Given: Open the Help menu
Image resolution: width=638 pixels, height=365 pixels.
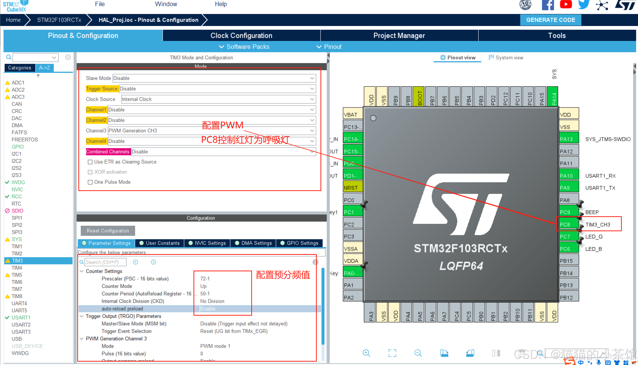Looking at the screenshot, I should point(221,4).
